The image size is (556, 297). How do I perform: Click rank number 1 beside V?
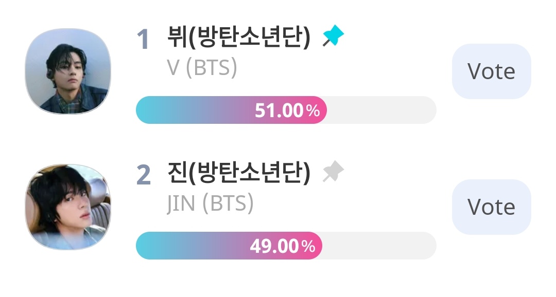click(143, 39)
